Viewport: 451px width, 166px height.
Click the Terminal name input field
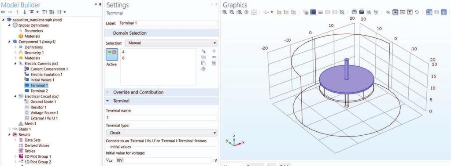161,118
